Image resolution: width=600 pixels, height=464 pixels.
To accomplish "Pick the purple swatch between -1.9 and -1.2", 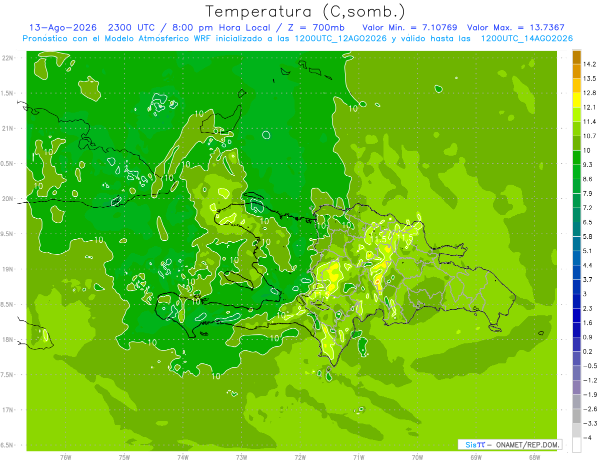I will (576, 387).
